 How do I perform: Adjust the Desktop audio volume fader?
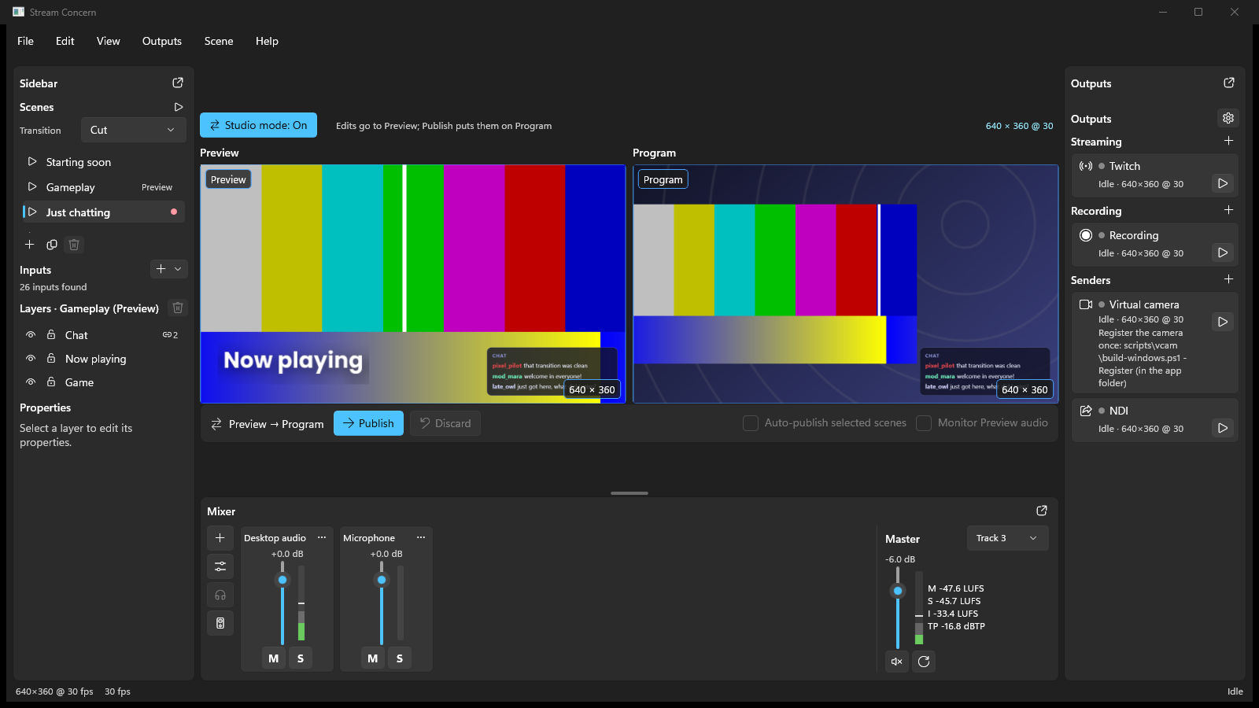coord(282,580)
